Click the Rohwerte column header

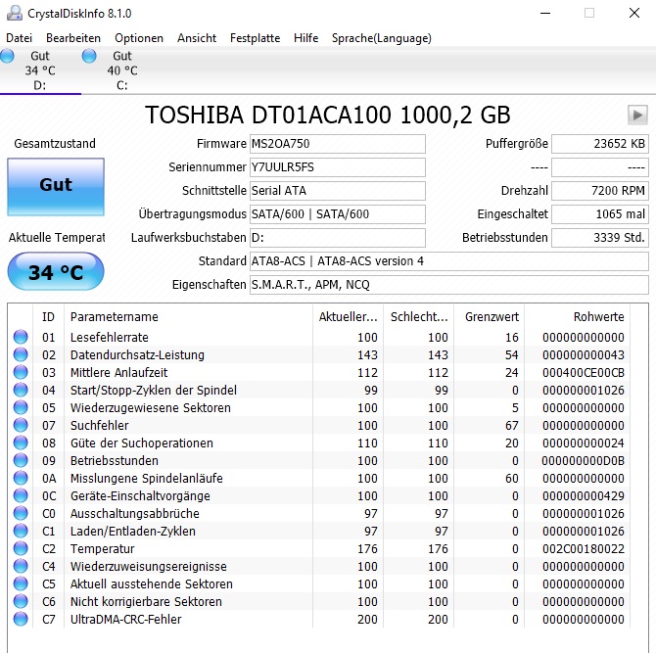(578, 316)
